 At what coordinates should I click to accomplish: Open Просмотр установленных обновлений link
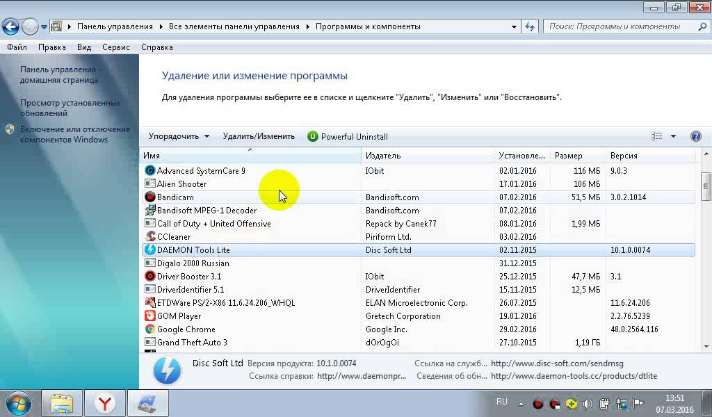[70, 108]
